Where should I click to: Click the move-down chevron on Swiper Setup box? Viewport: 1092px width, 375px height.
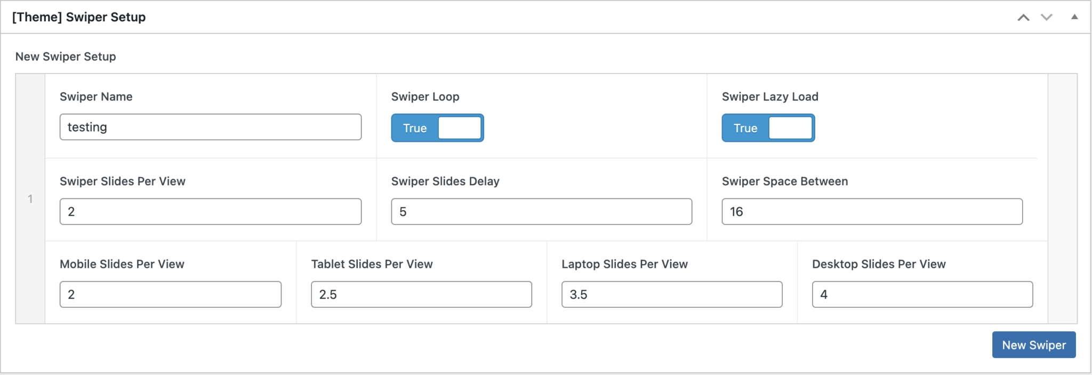pyautogui.click(x=1046, y=17)
